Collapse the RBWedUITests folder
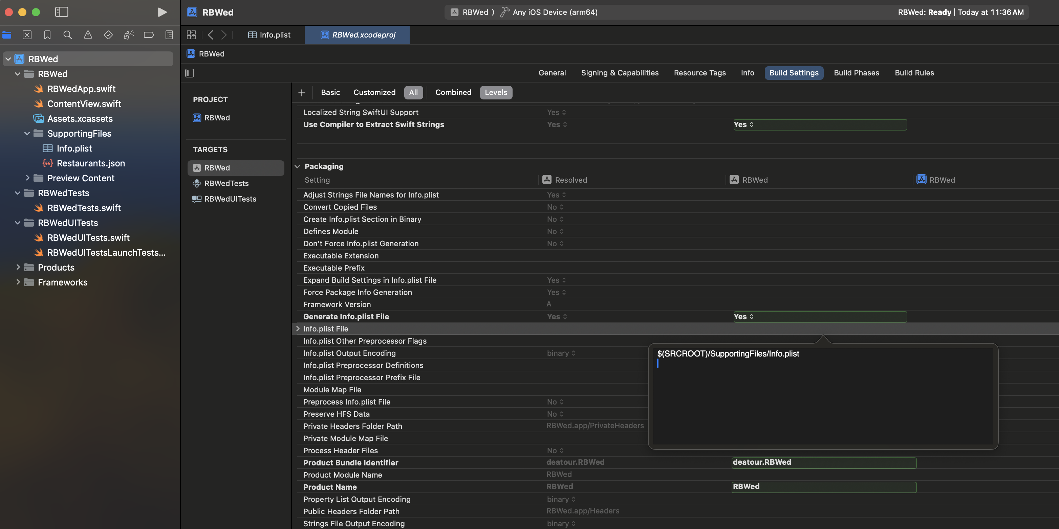Viewport: 1059px width, 529px height. click(x=18, y=223)
